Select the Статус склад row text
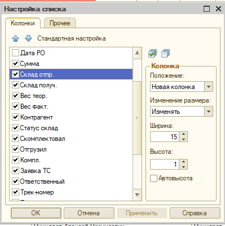The image size is (225, 226). point(39,128)
